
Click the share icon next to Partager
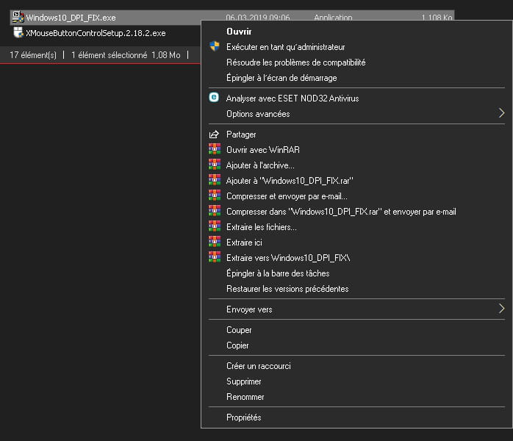point(214,134)
